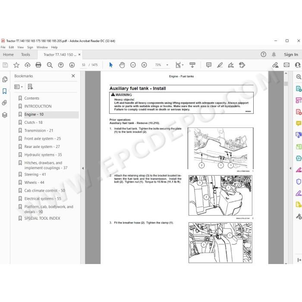Open the Steering - 41 bookmark
302x302 pixels.
(35, 174)
